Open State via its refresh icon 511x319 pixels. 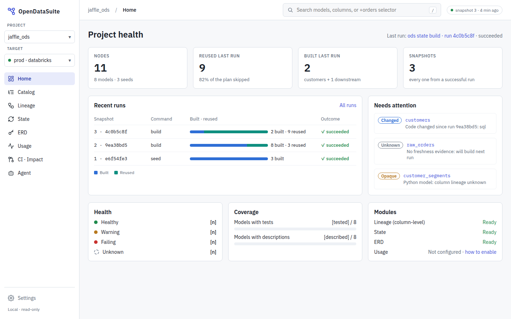11,119
